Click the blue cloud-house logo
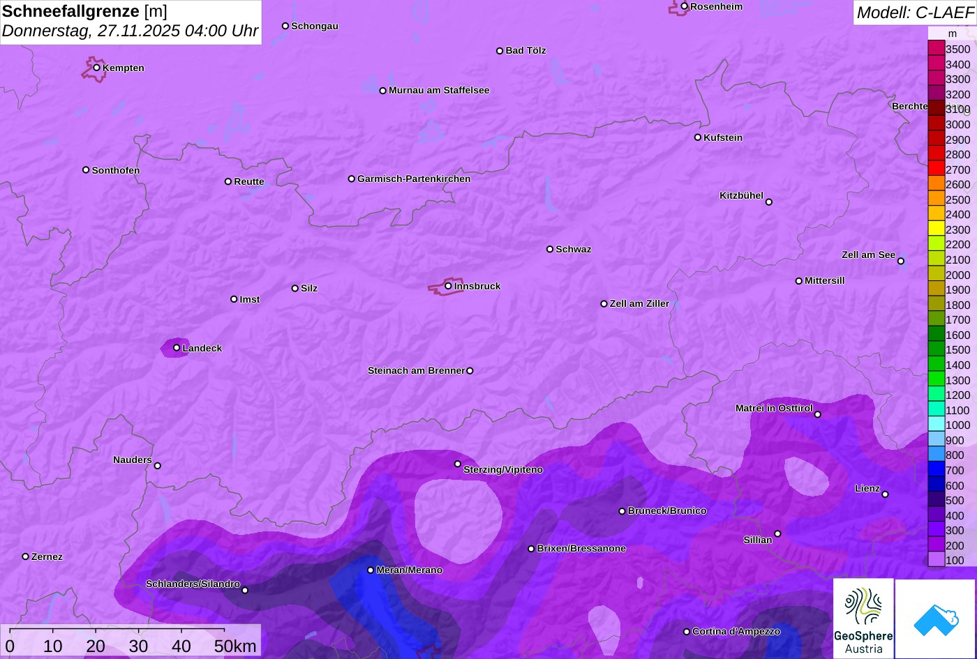The height and width of the screenshot is (659, 977). point(935,619)
